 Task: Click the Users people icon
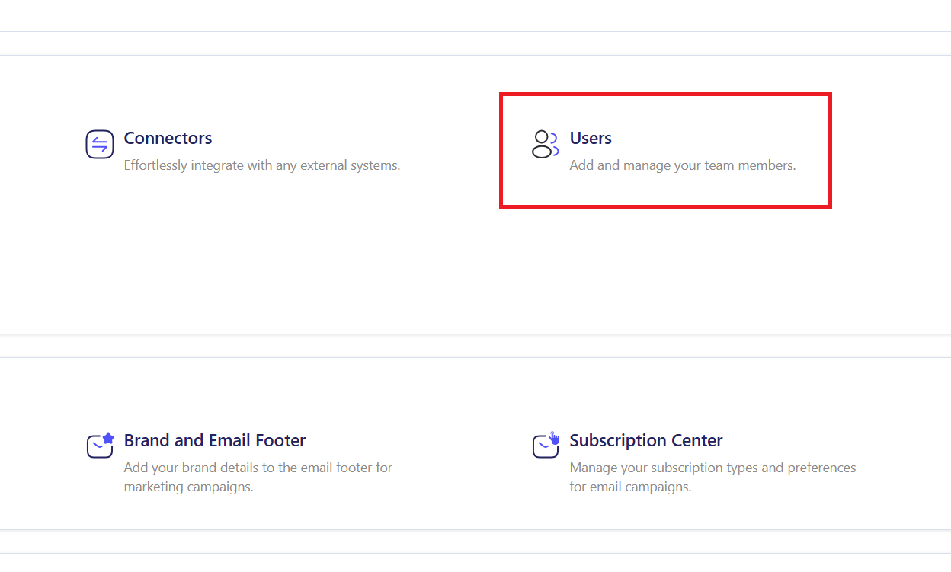(542, 144)
